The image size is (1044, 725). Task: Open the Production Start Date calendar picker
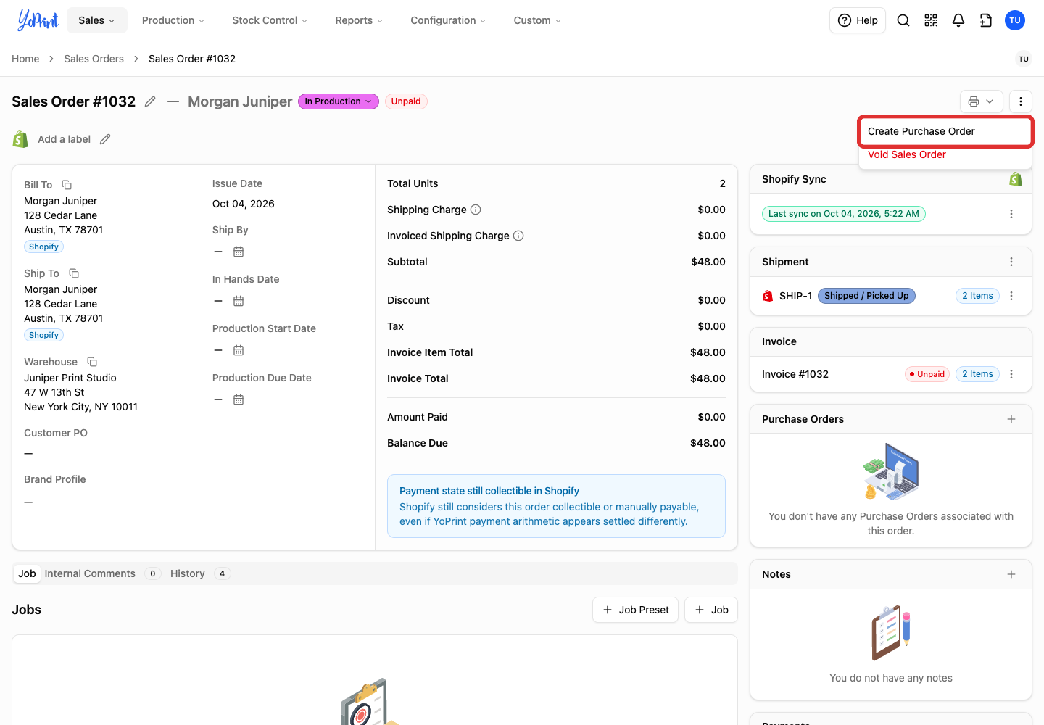239,350
